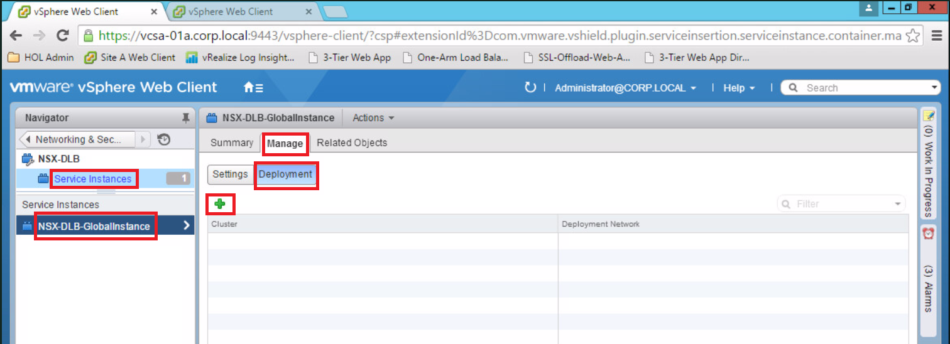950x344 pixels.
Task: Open the navigation history clock icon
Action: coord(164,139)
